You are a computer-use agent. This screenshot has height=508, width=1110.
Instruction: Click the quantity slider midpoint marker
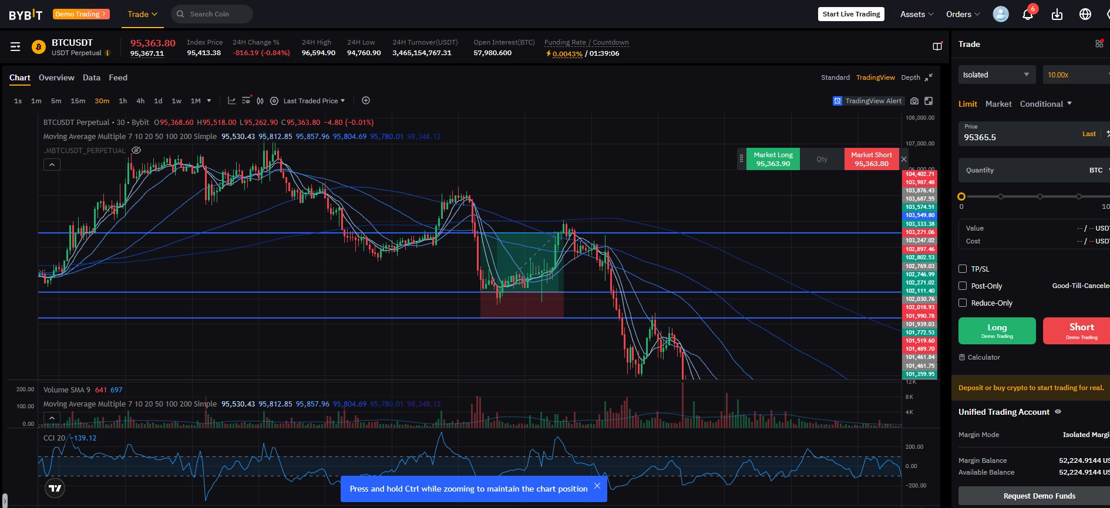click(1040, 197)
